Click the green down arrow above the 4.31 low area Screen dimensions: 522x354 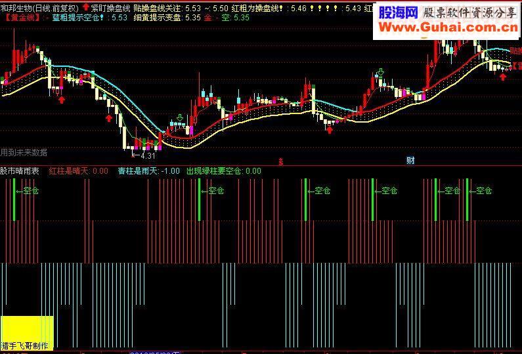tap(180, 117)
